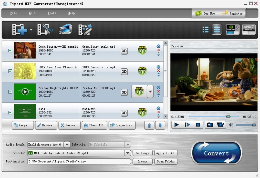Expand the Audio Track dropdown
260x178 pixels.
[x=67, y=144]
